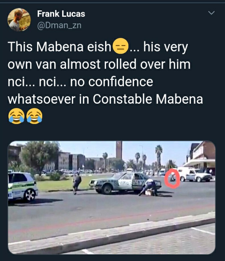This screenshot has width=225, height=261.
Task: Click the running man near the grass
Action: click(77, 183)
